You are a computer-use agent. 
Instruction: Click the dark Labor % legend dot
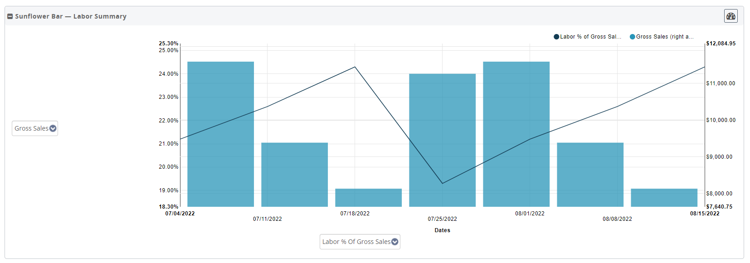(556, 37)
